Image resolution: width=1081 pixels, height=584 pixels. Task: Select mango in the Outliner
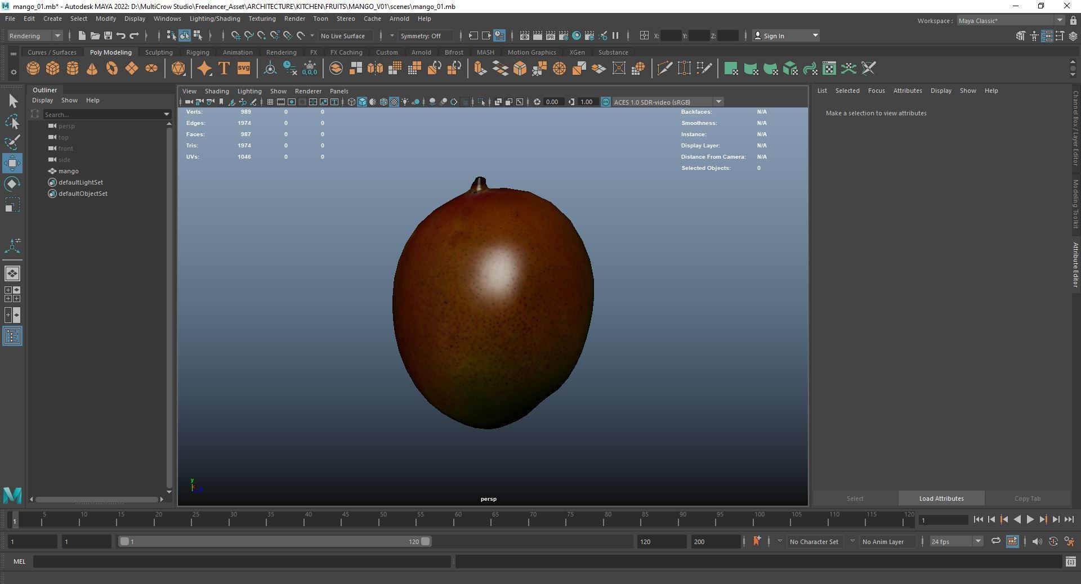(x=68, y=171)
